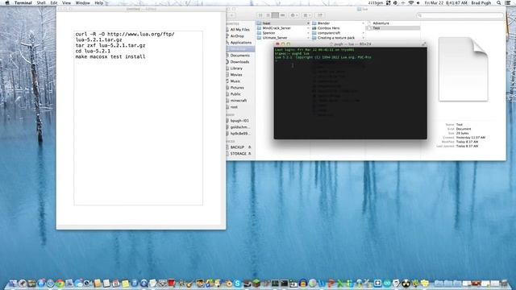
Task: Switch Finder to column view
Action: click(275, 15)
